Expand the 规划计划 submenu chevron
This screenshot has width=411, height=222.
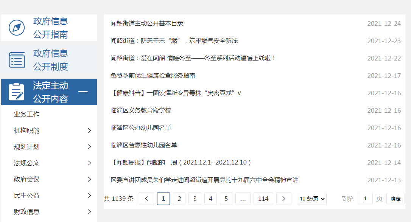pos(89,147)
